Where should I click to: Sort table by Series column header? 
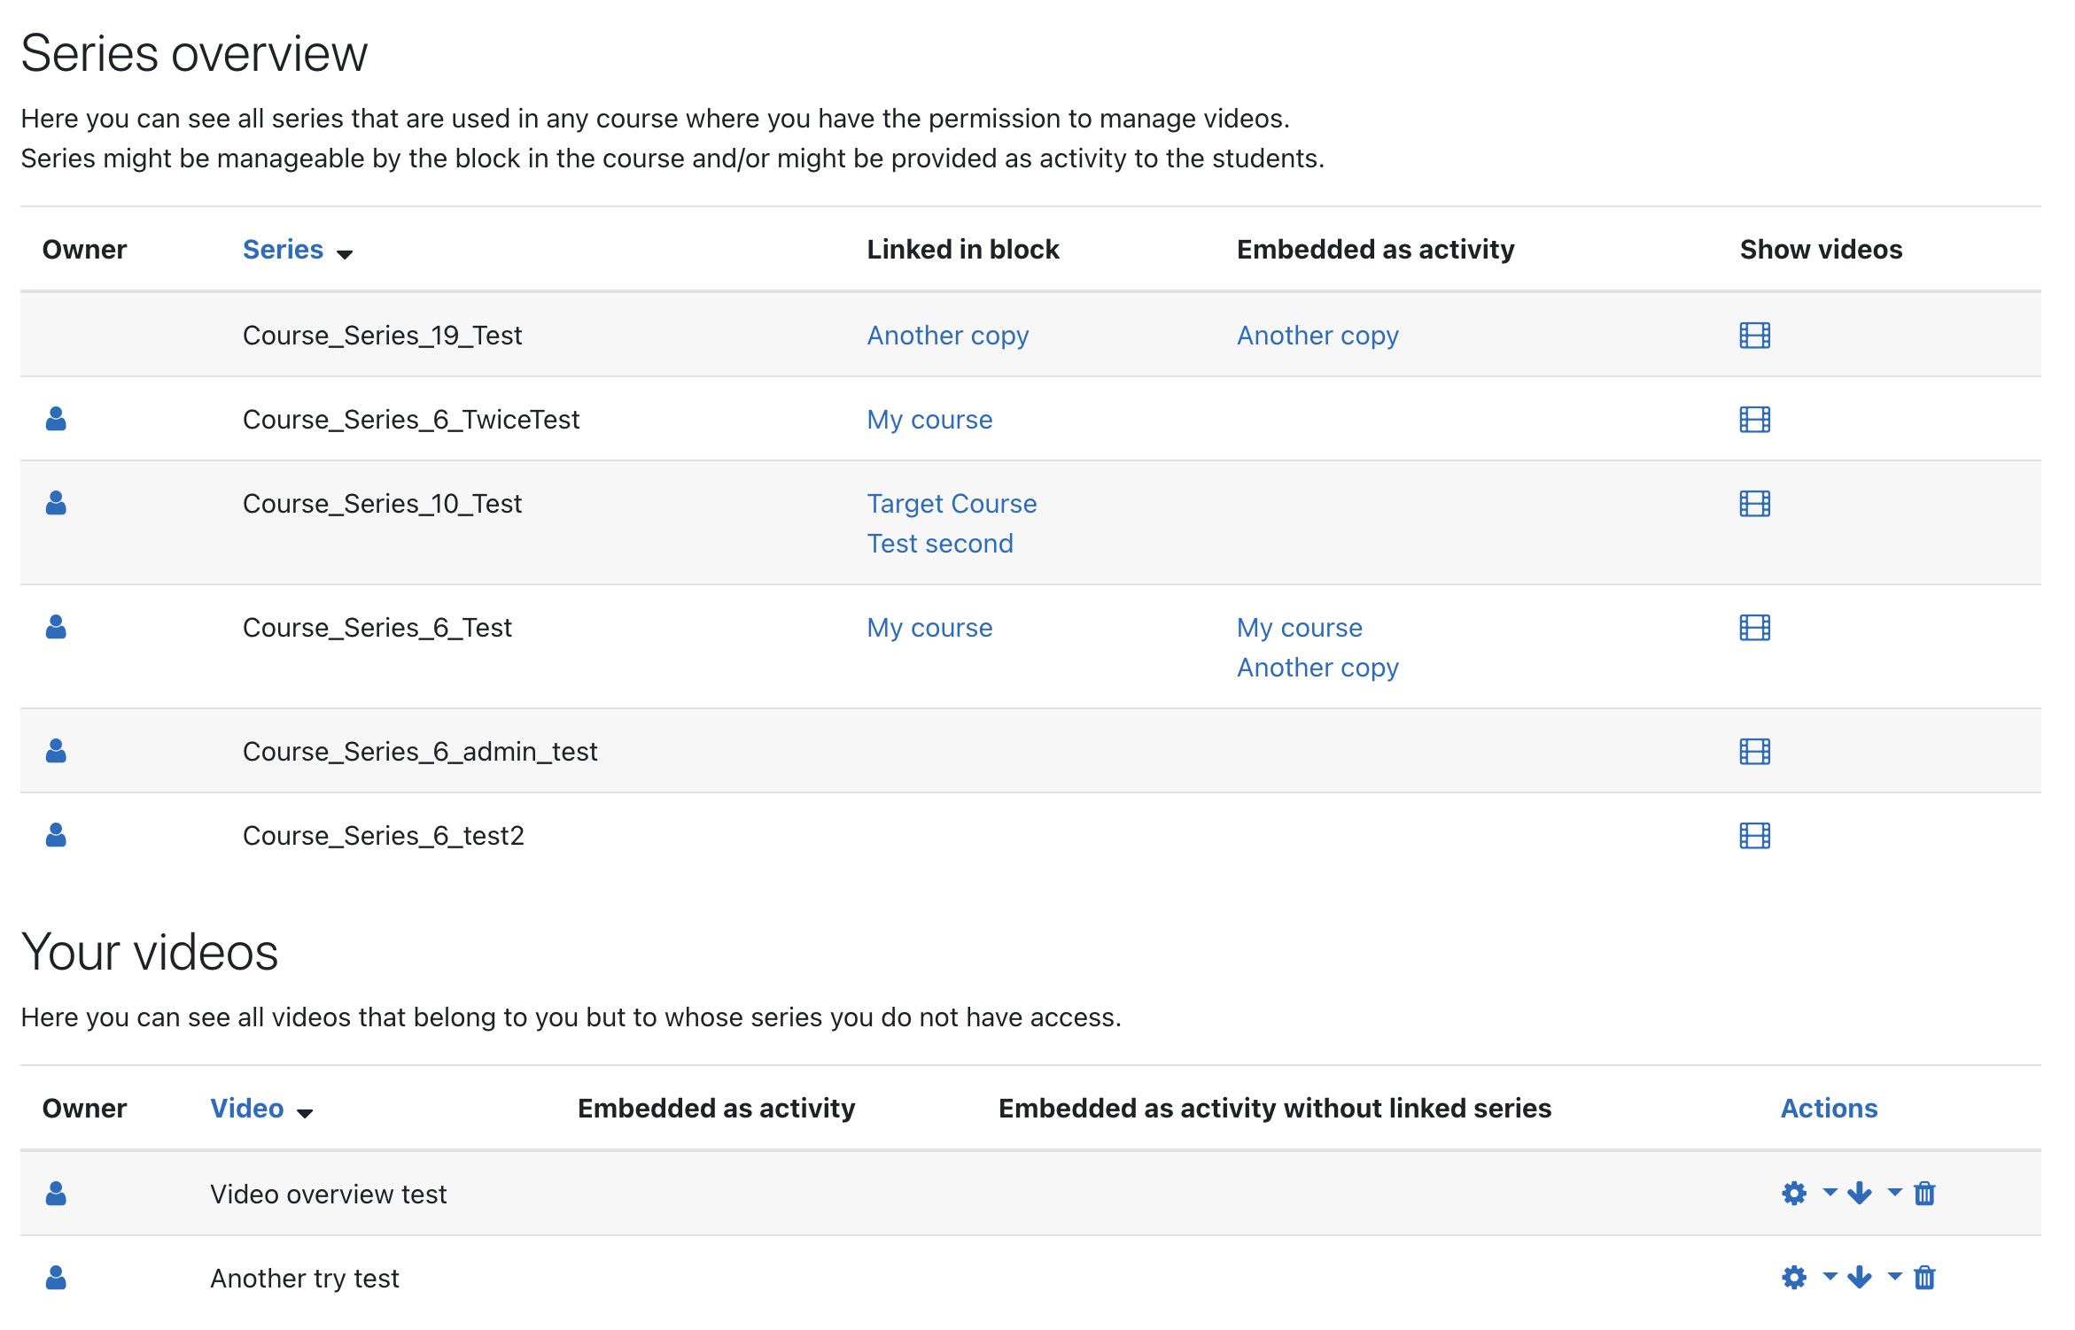[x=283, y=250]
